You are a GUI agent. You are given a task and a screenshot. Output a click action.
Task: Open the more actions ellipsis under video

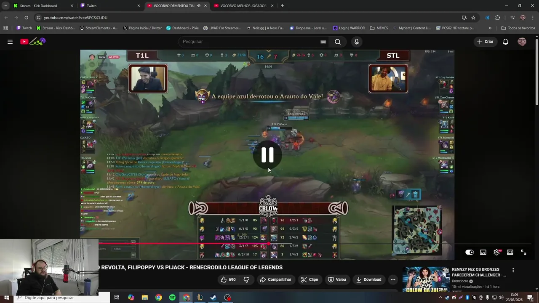(x=393, y=279)
